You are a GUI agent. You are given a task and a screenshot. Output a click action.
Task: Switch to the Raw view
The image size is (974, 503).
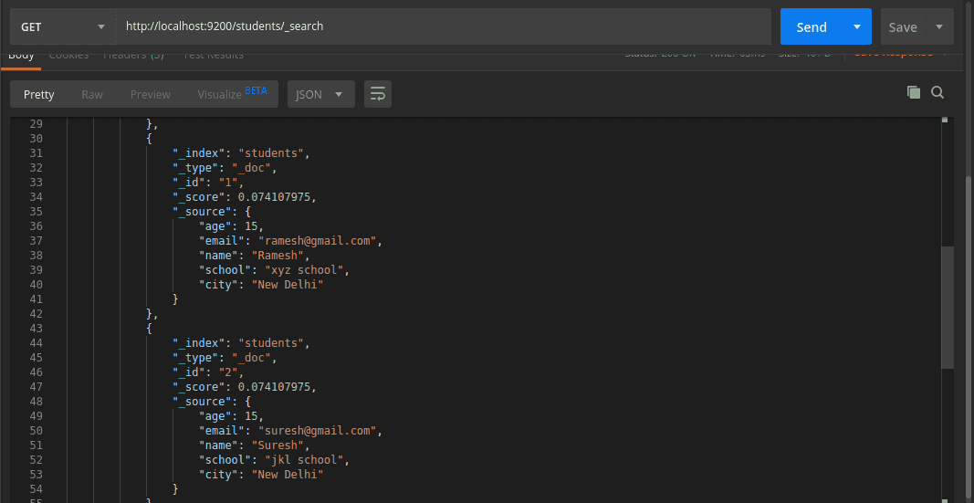92,94
